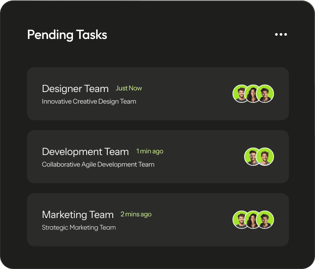Image resolution: width=315 pixels, height=269 pixels.
Task: Open the Designer Team task title
Action: coord(75,89)
